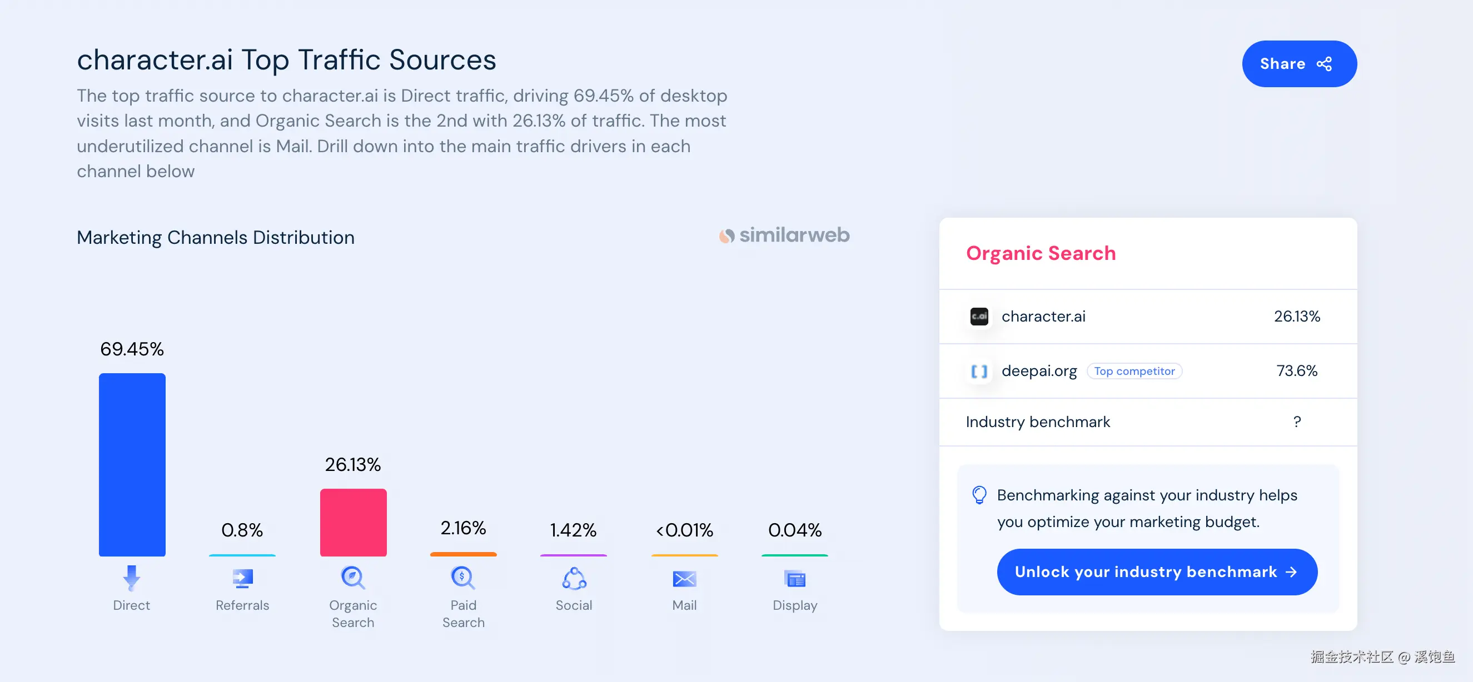Click the Referrals channel icon
Screen dimensions: 1473x682
pyautogui.click(x=242, y=578)
